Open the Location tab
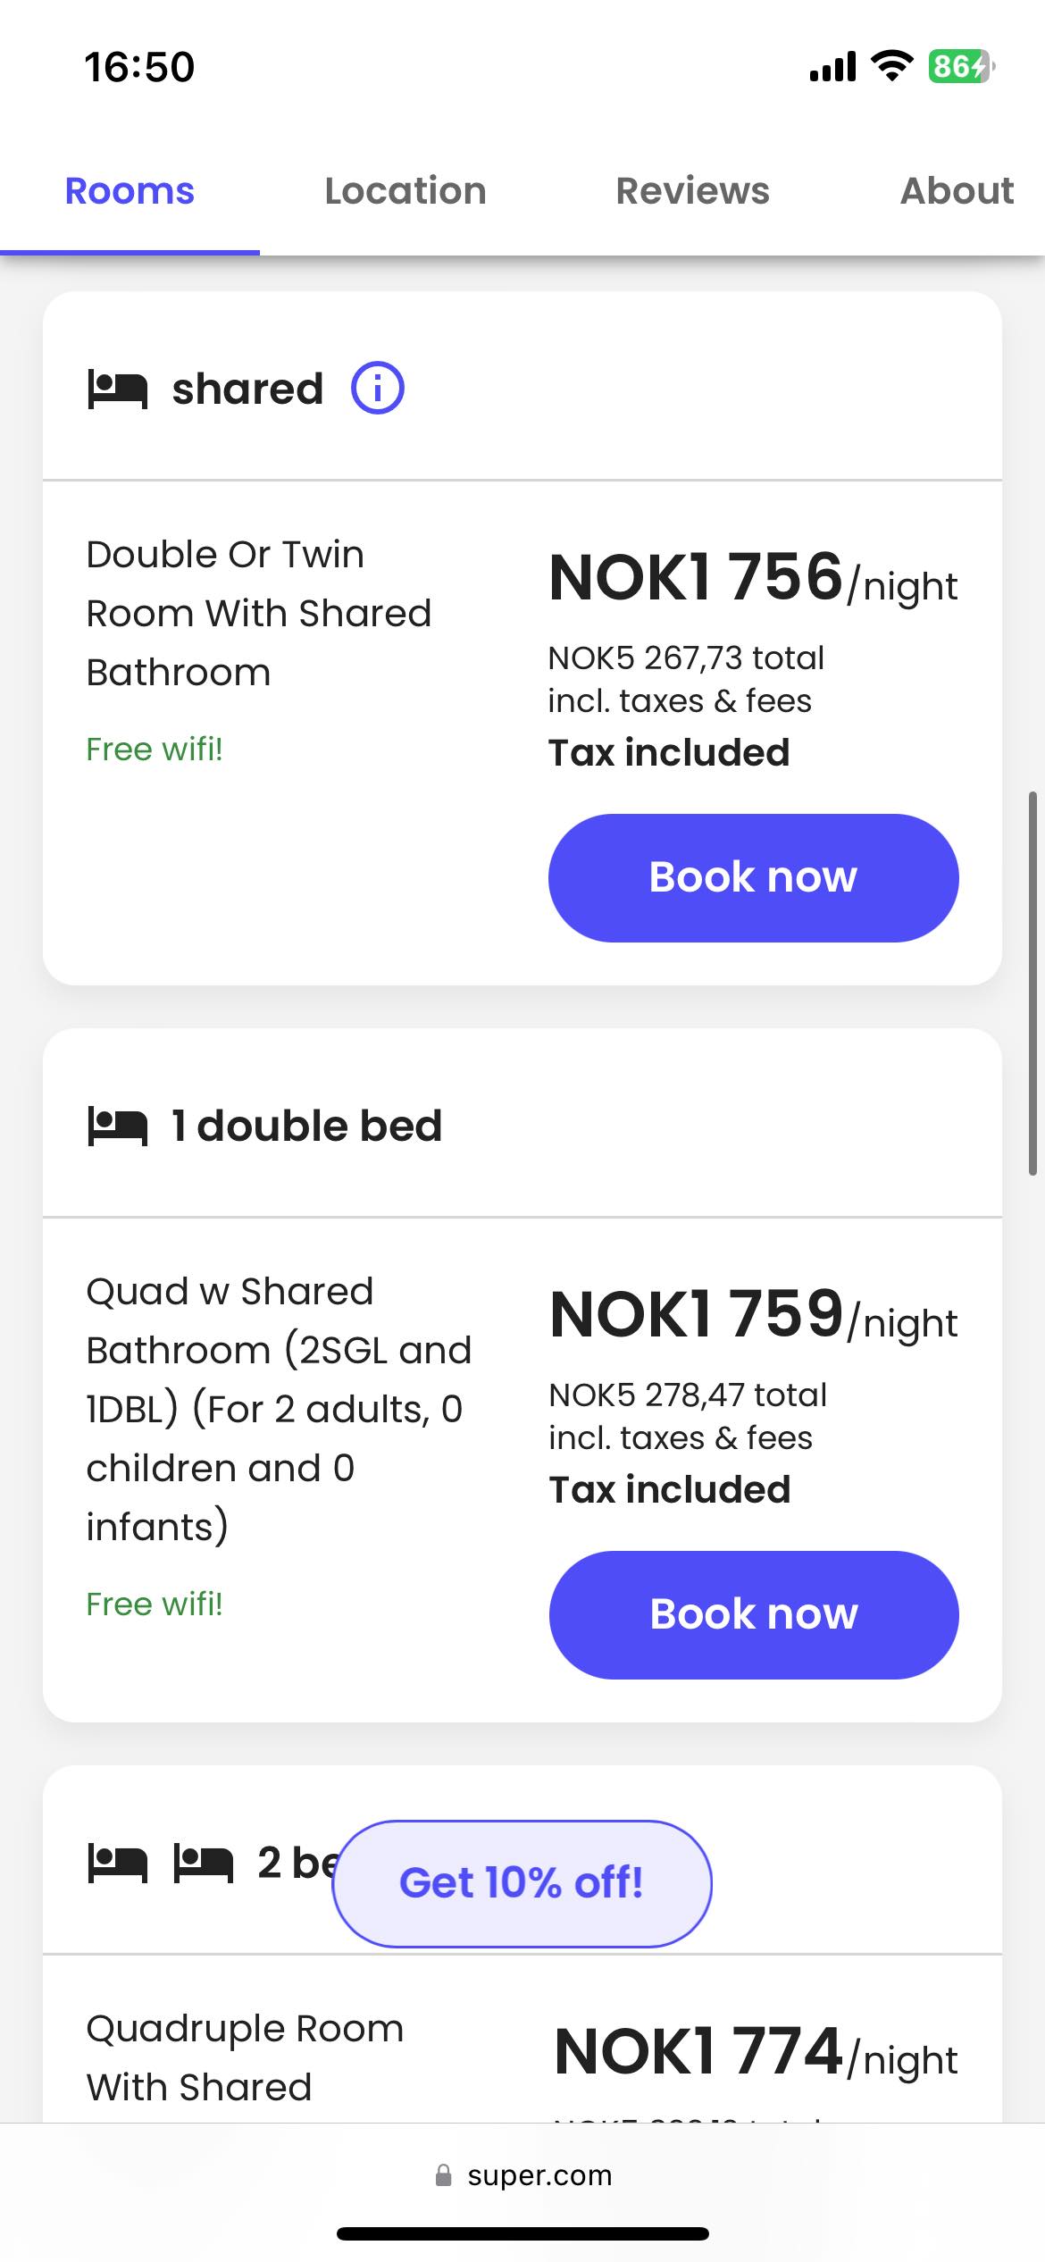This screenshot has height=2262, width=1045. [405, 191]
